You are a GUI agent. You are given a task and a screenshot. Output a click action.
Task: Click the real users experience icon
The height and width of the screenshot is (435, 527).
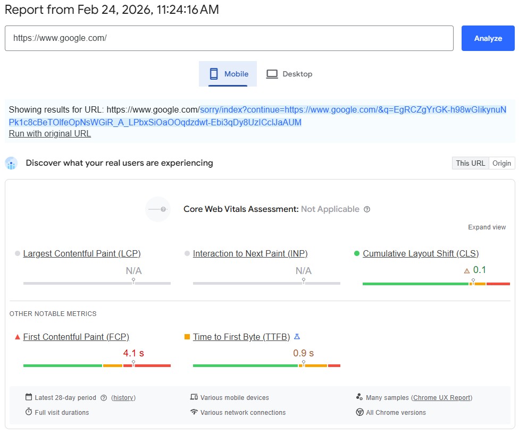click(x=11, y=163)
